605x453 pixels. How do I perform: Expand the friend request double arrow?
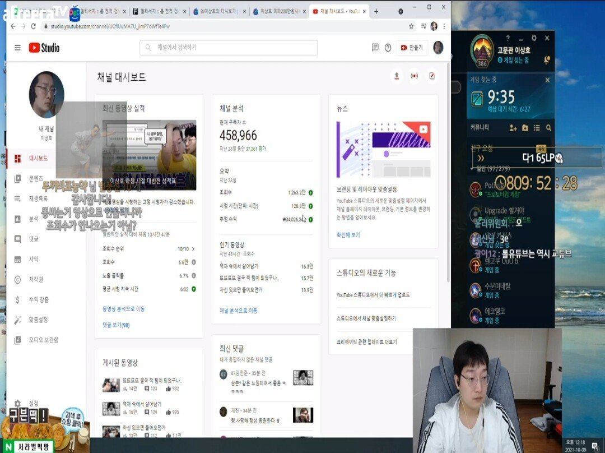tap(481, 158)
